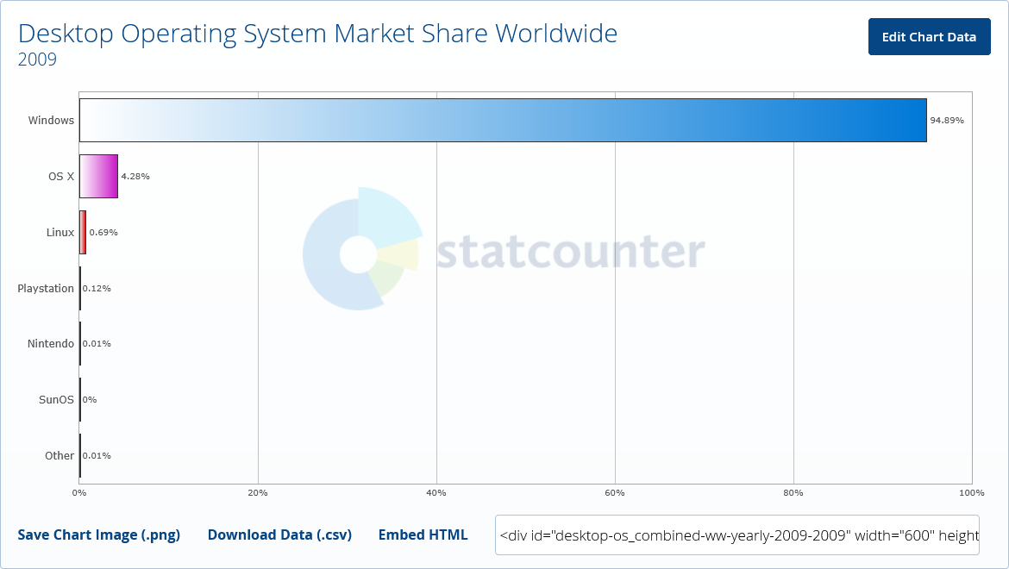
Task: Click the SunOS 0% value
Action: 90,399
